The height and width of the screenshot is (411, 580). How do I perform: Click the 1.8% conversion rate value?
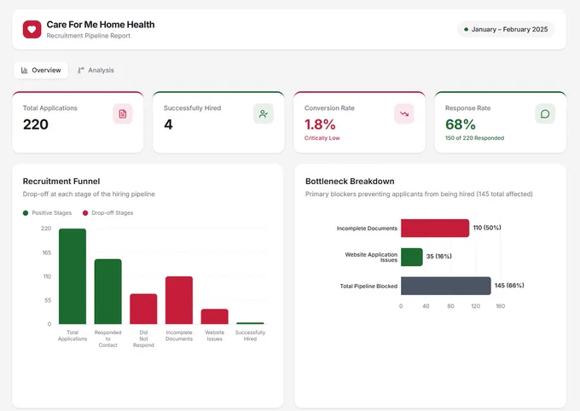(x=320, y=124)
